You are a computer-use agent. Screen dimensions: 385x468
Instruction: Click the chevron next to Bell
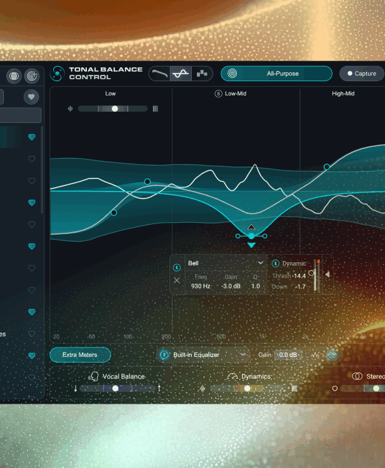[x=261, y=263]
